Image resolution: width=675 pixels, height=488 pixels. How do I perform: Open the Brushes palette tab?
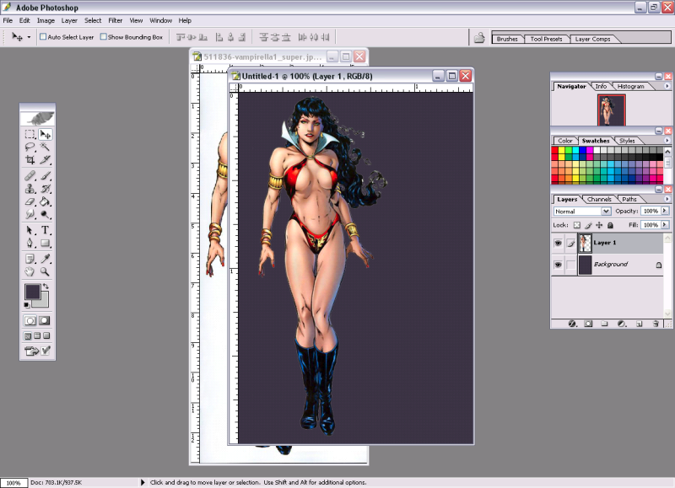point(507,39)
